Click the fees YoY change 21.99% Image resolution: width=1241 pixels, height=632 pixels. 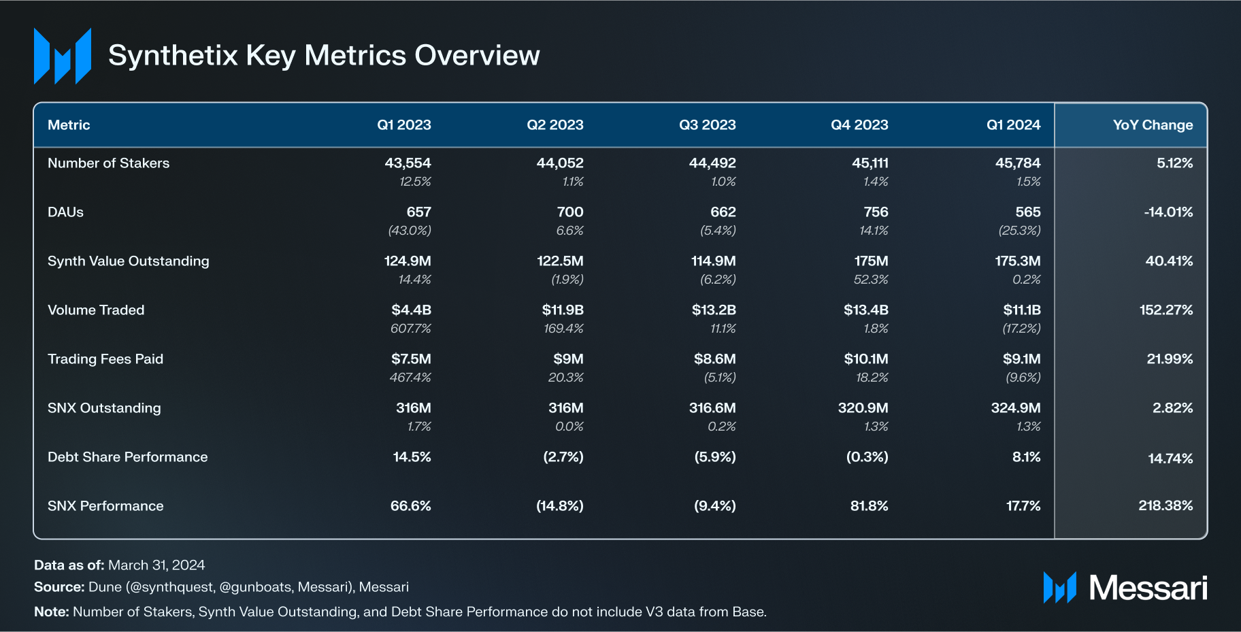pos(1170,359)
